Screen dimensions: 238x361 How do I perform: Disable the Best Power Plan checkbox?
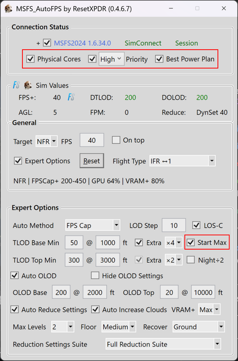(x=159, y=59)
